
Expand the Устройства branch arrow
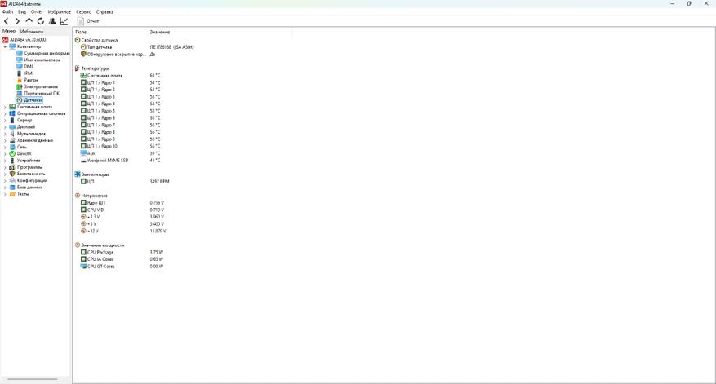(x=5, y=161)
